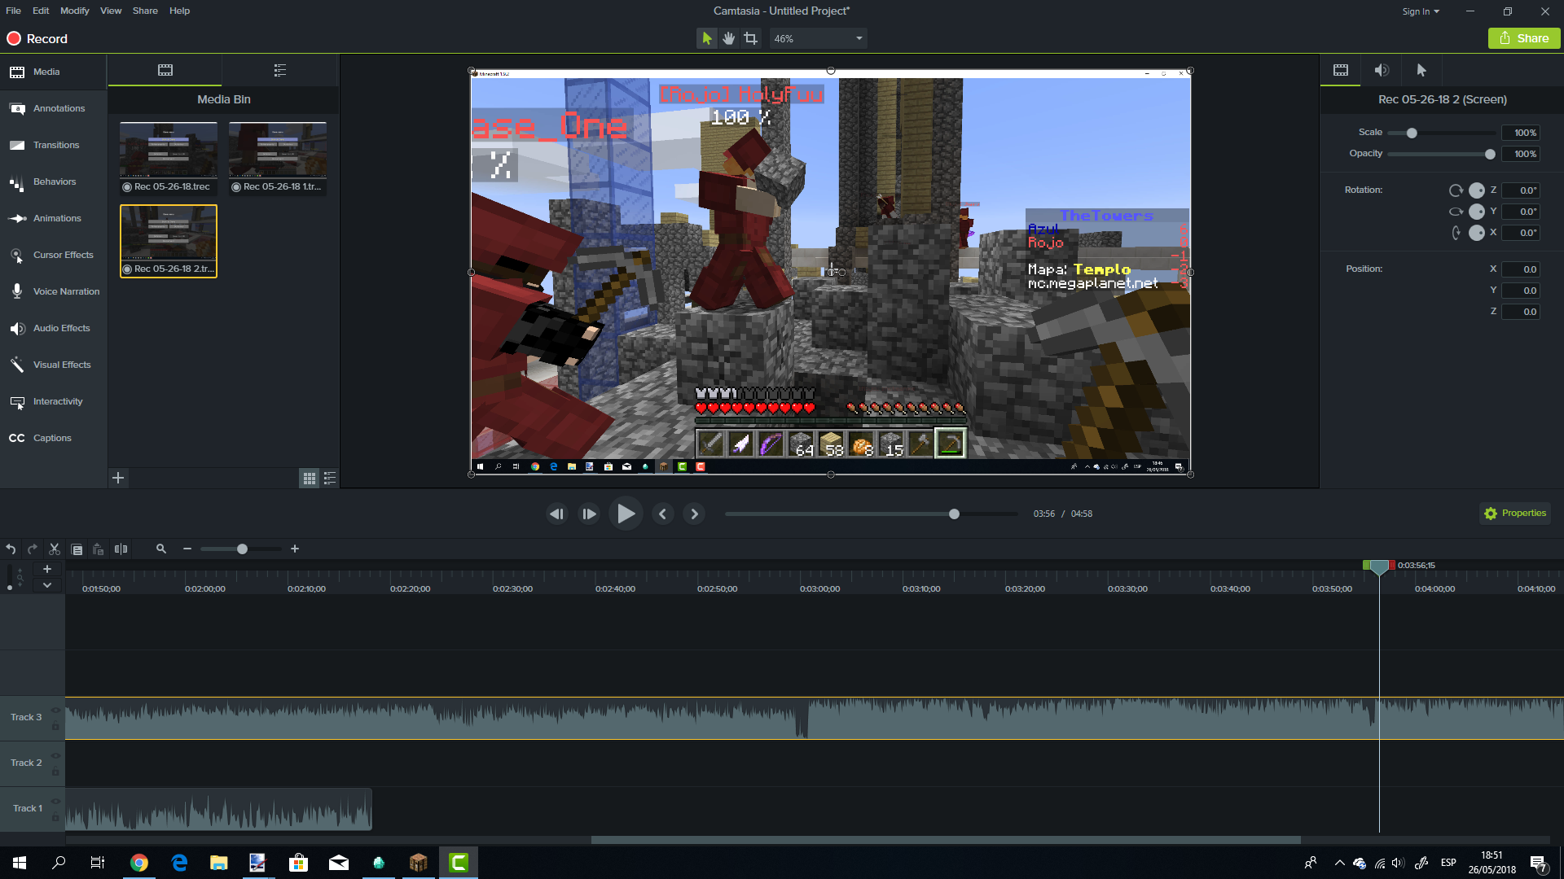Add a new track with plus button

47,569
